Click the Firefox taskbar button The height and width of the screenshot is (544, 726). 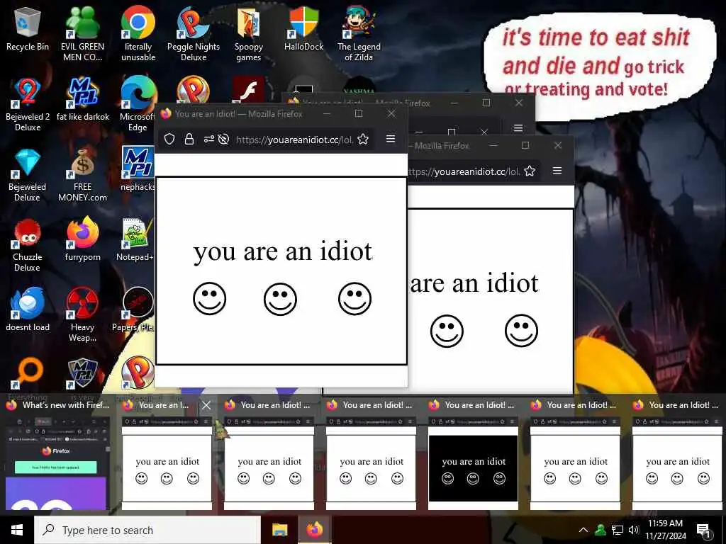pyautogui.click(x=314, y=530)
